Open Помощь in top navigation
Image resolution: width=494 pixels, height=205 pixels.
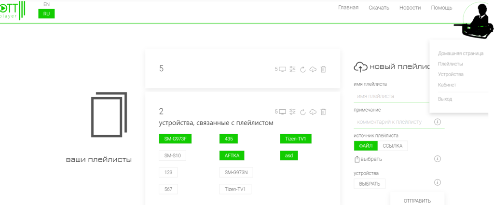pos(442,8)
